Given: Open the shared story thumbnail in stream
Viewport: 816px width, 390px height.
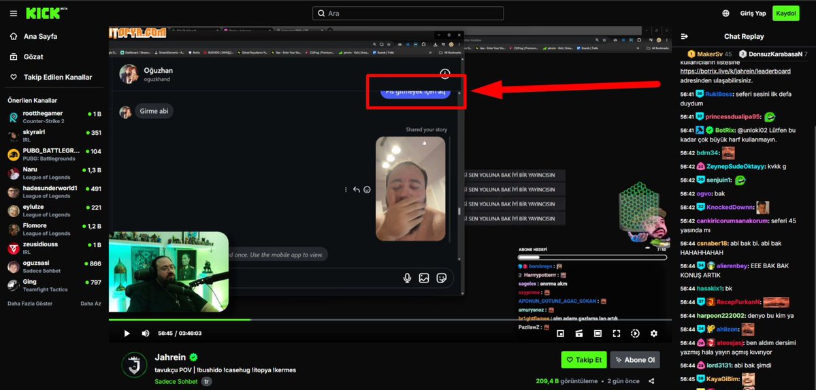Looking at the screenshot, I should (410, 189).
